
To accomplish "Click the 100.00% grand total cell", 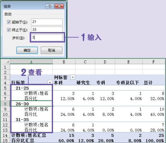I will 155,141.
